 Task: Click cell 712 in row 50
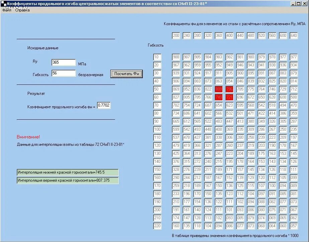[294, 89]
